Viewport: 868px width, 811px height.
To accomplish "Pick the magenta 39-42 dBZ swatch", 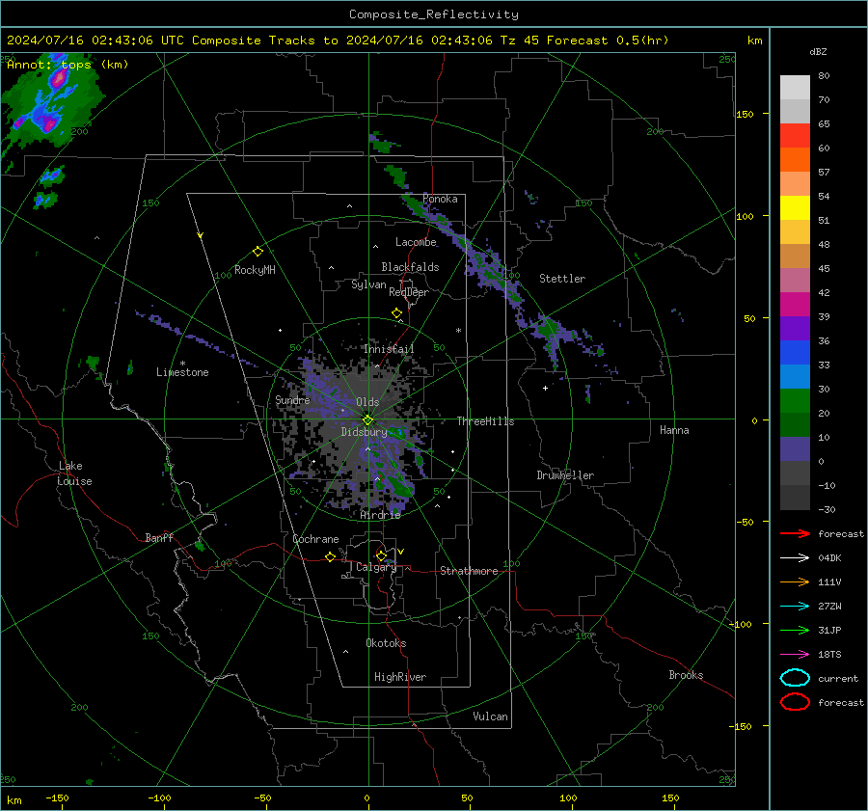I will point(795,305).
